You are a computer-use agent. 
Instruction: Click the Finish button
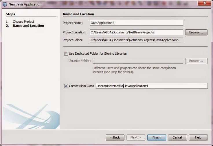point(157,137)
